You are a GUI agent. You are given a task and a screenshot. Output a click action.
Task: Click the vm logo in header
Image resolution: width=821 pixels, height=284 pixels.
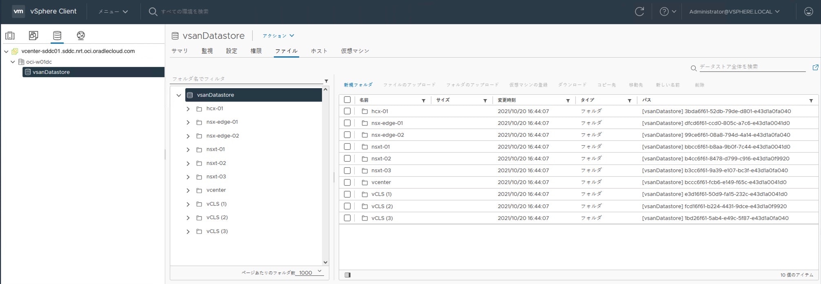[x=18, y=11]
